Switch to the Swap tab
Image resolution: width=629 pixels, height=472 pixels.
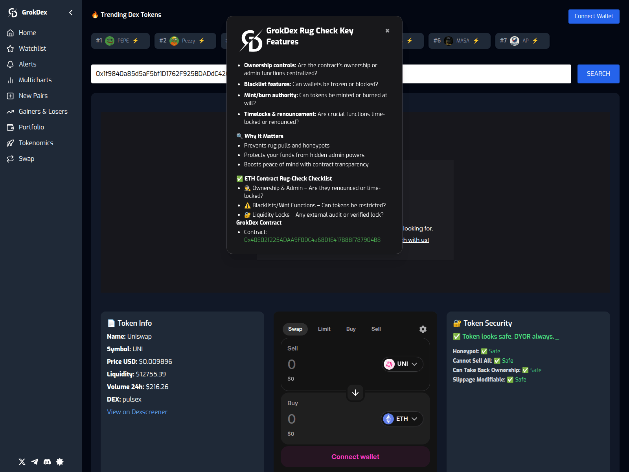[295, 329]
